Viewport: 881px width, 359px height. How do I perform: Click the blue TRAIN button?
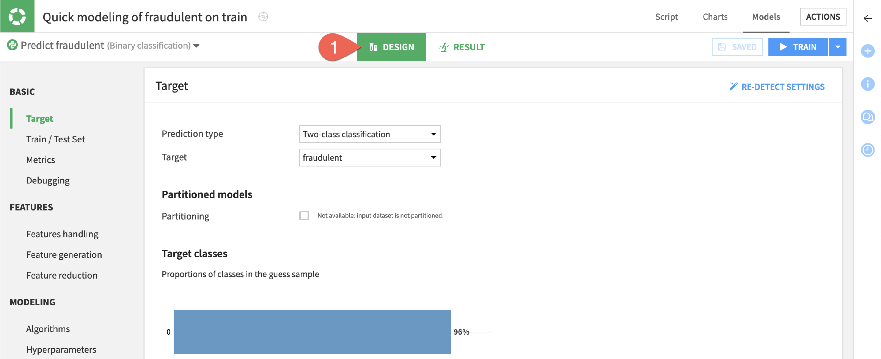pos(798,47)
